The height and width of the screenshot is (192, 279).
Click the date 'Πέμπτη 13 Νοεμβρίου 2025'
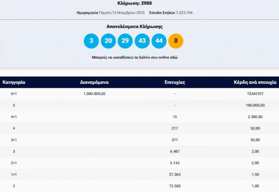pos(122,13)
